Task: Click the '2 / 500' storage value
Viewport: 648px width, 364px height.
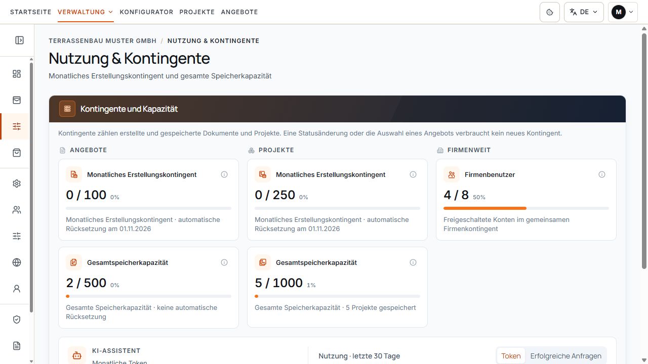Action: [x=86, y=283]
